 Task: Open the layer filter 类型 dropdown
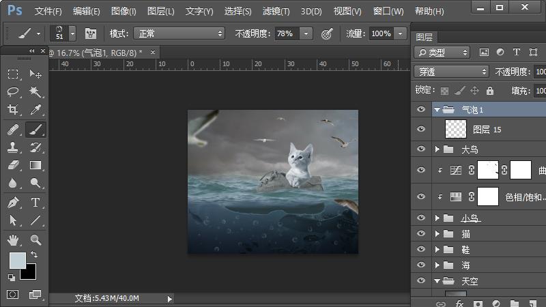click(x=442, y=53)
